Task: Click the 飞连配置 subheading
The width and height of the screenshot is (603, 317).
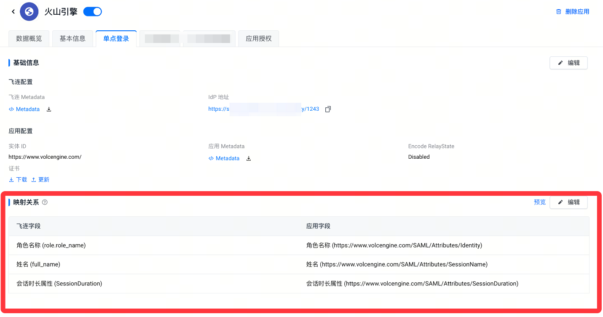Action: pyautogui.click(x=21, y=82)
